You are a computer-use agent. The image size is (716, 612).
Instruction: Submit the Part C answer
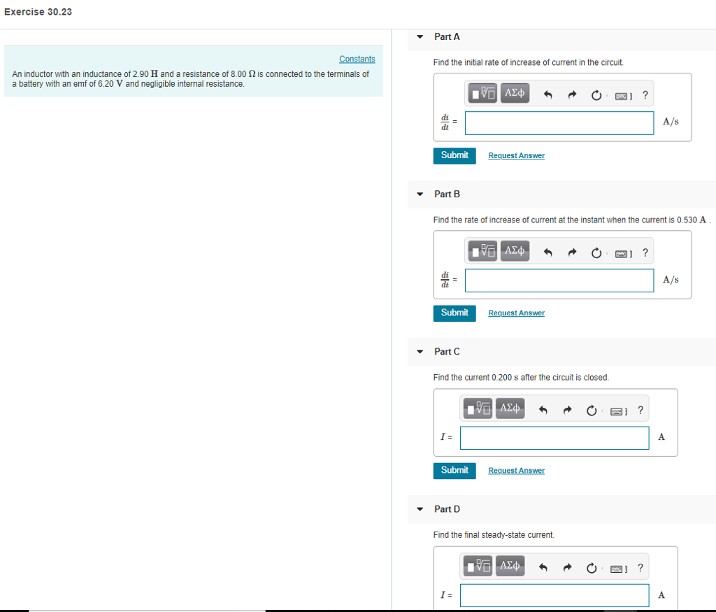454,471
